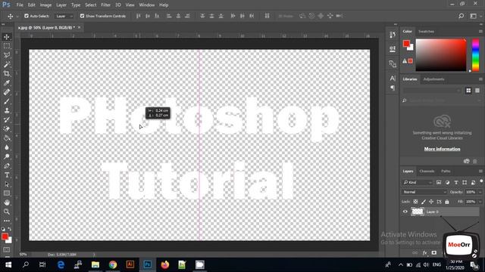Select the Crop tool
Image resolution: width=485 pixels, height=272 pixels.
tap(7, 74)
